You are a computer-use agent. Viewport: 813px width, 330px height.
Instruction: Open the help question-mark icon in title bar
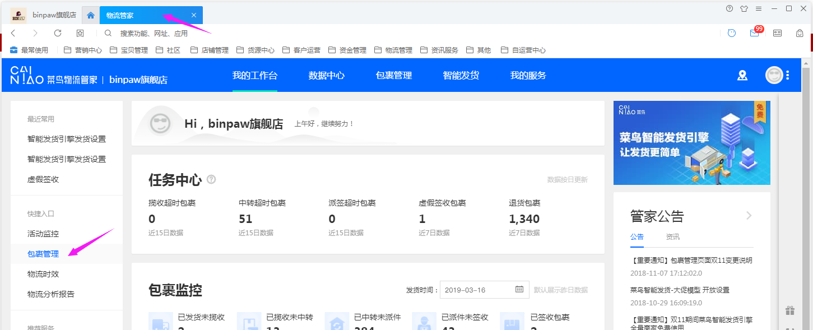click(730, 8)
